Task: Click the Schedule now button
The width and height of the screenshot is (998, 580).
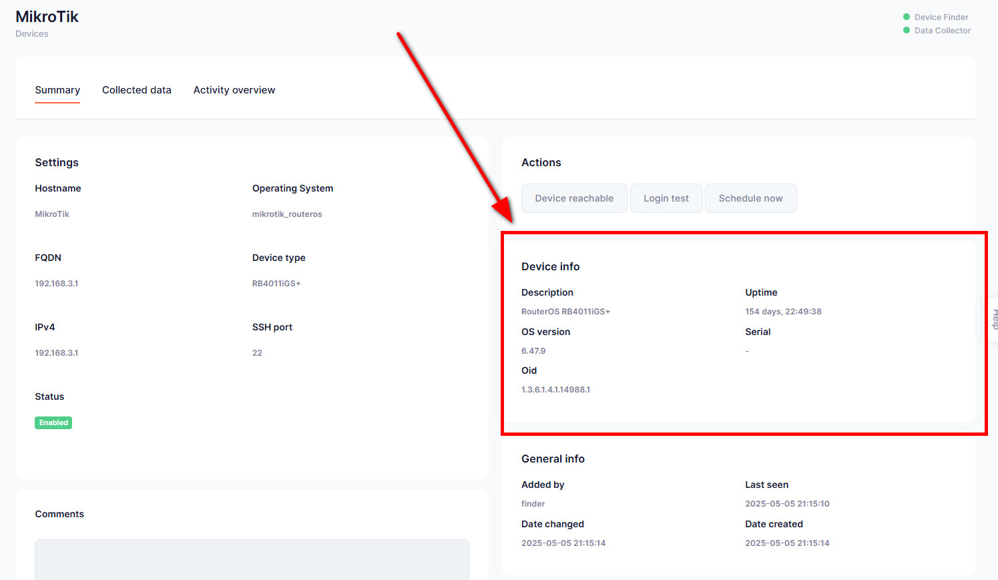Action: point(750,198)
